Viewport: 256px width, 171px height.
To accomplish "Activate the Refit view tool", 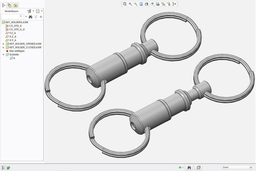I will tap(125, 4).
